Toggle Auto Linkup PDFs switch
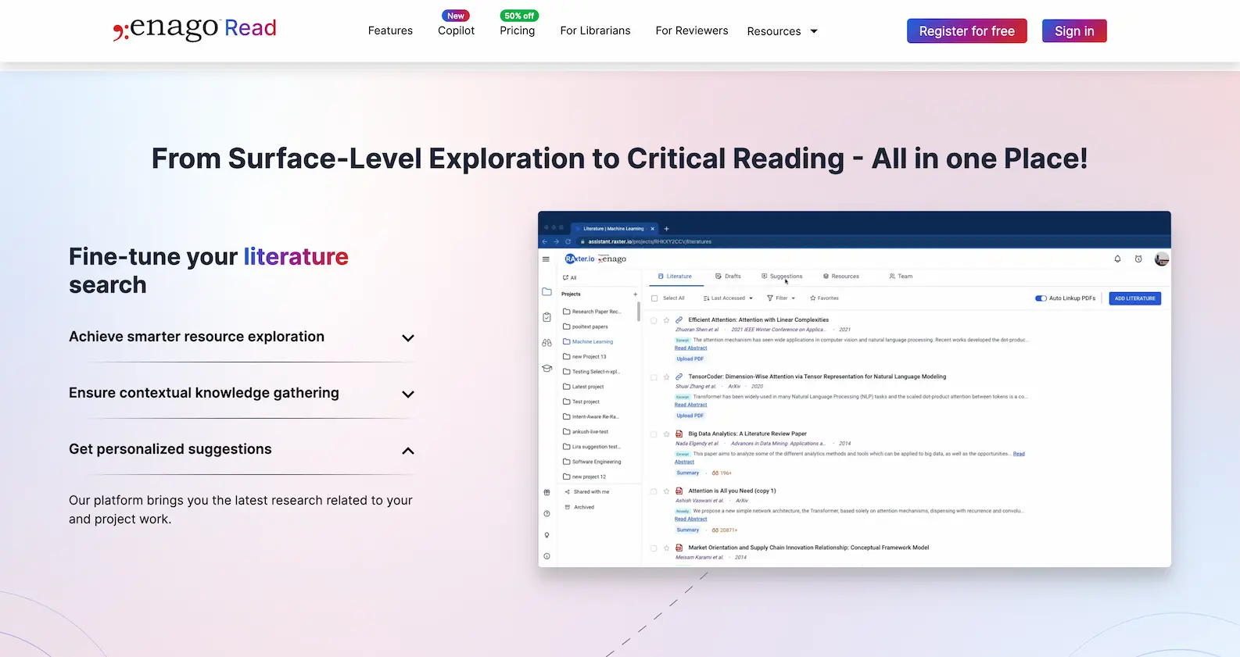The width and height of the screenshot is (1240, 657). tap(1041, 298)
